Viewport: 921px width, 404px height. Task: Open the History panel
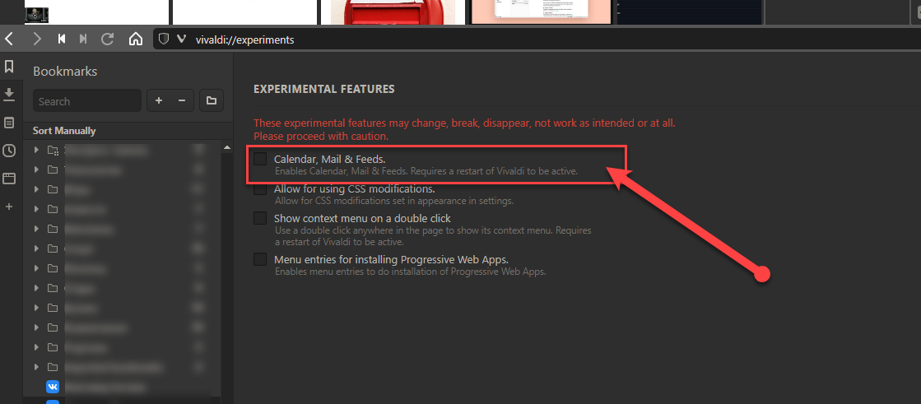[9, 151]
